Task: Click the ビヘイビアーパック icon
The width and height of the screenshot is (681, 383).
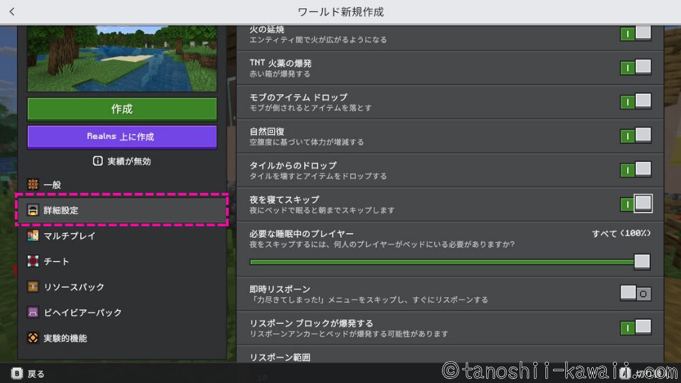Action: 33,312
